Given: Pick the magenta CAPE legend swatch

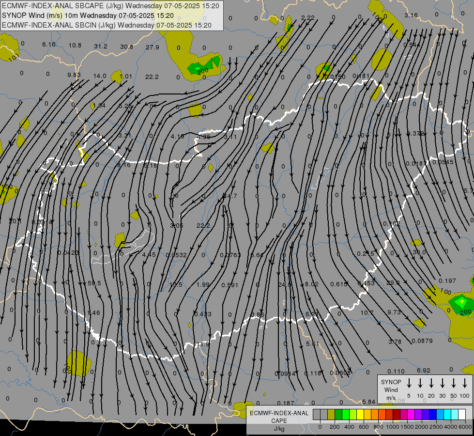Looking at the screenshot, I should 411,414.
